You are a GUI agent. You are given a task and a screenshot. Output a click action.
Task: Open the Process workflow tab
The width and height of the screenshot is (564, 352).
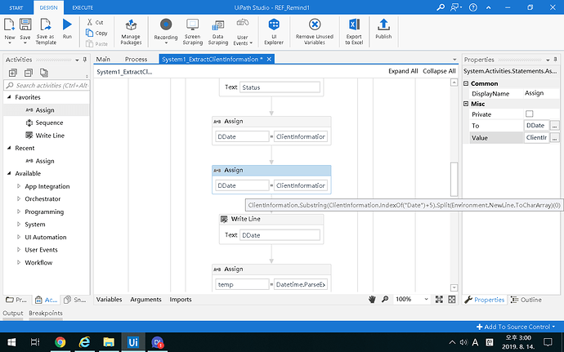click(x=136, y=60)
